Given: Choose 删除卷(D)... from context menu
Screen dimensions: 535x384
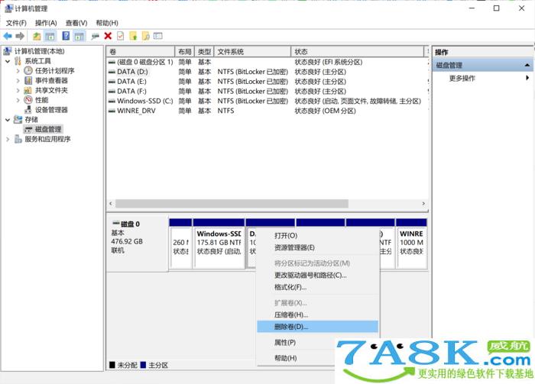Looking at the screenshot, I should pyautogui.click(x=318, y=327).
